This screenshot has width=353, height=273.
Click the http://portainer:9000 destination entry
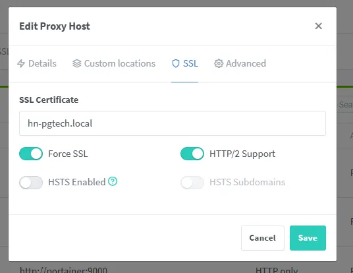click(x=63, y=270)
